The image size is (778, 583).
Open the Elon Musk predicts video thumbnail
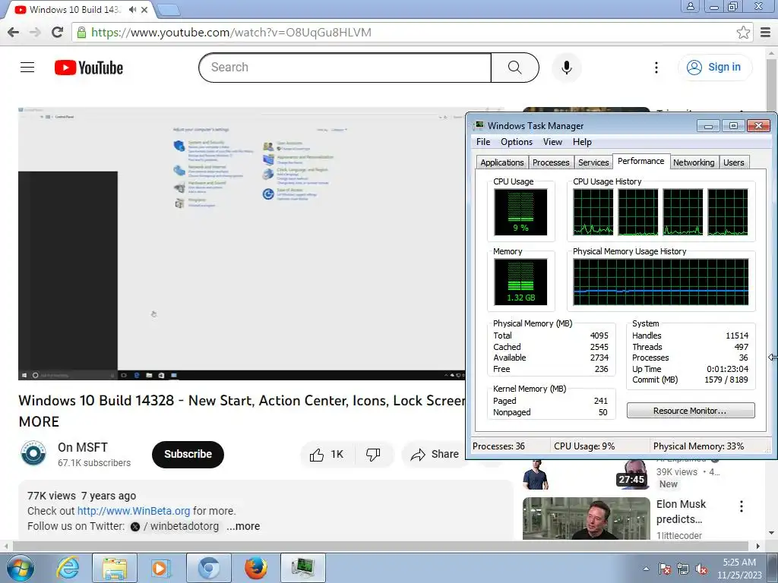[586, 518]
